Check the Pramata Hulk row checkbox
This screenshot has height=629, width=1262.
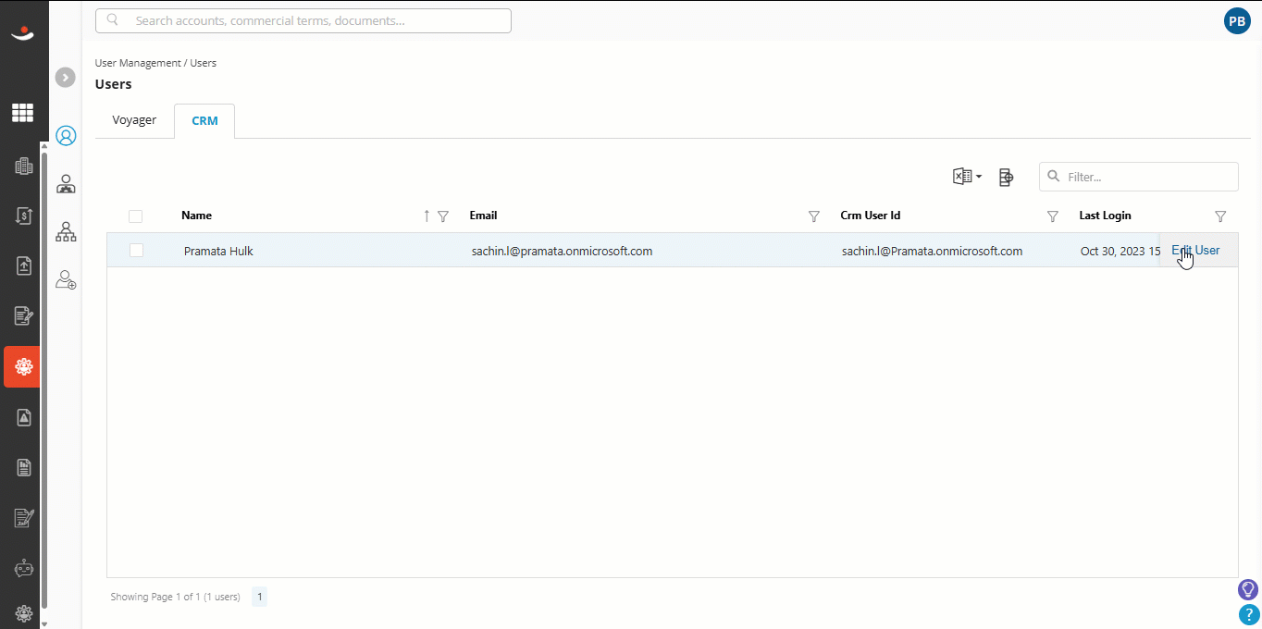click(136, 250)
